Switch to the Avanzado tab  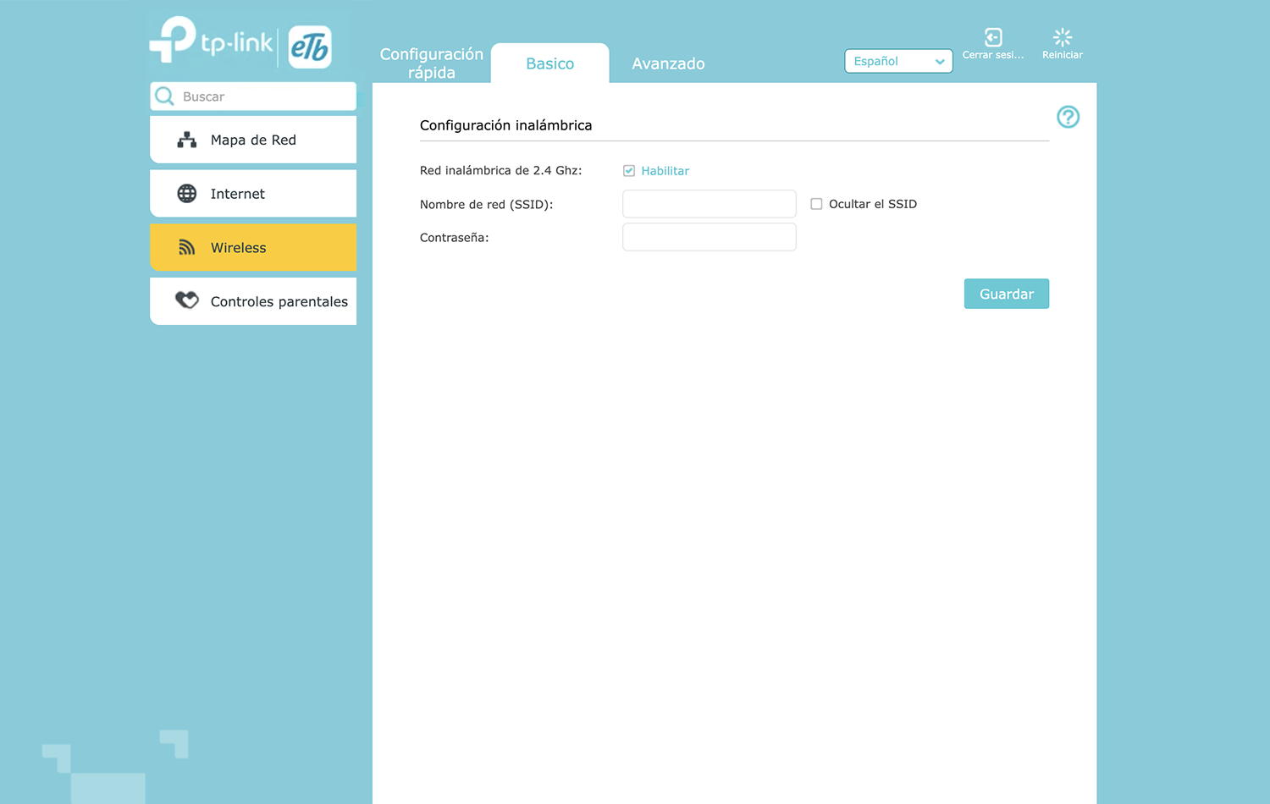coord(668,63)
